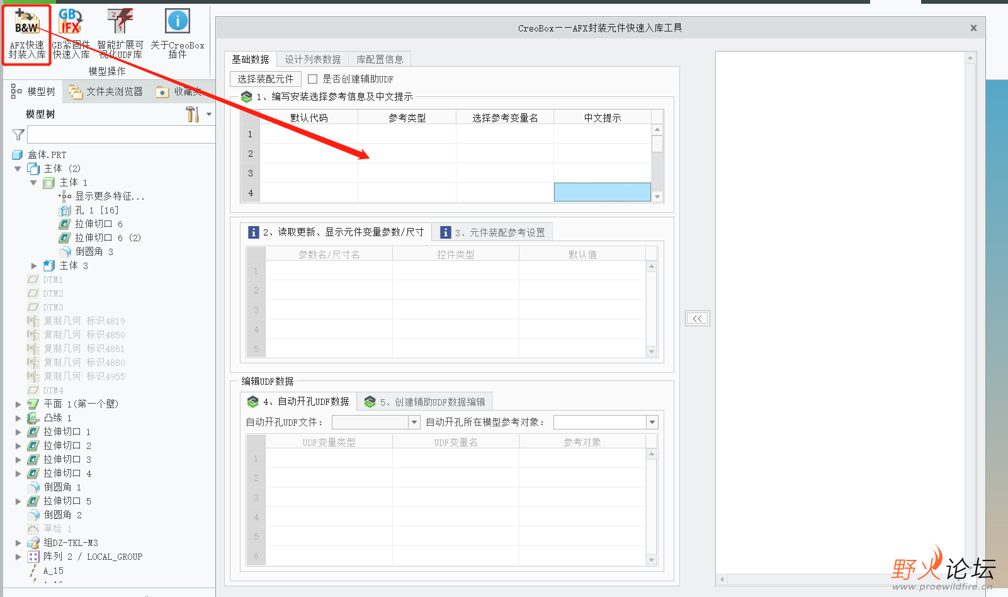This screenshot has width=1008, height=597.
Task: Expand 拉伸切口 5 node
Action: 18,501
